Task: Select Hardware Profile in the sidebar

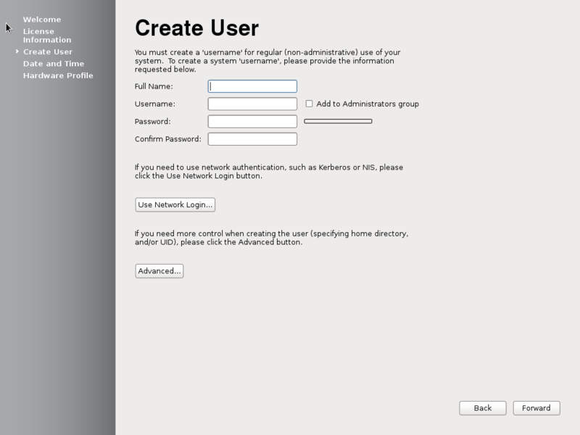Action: click(x=58, y=75)
